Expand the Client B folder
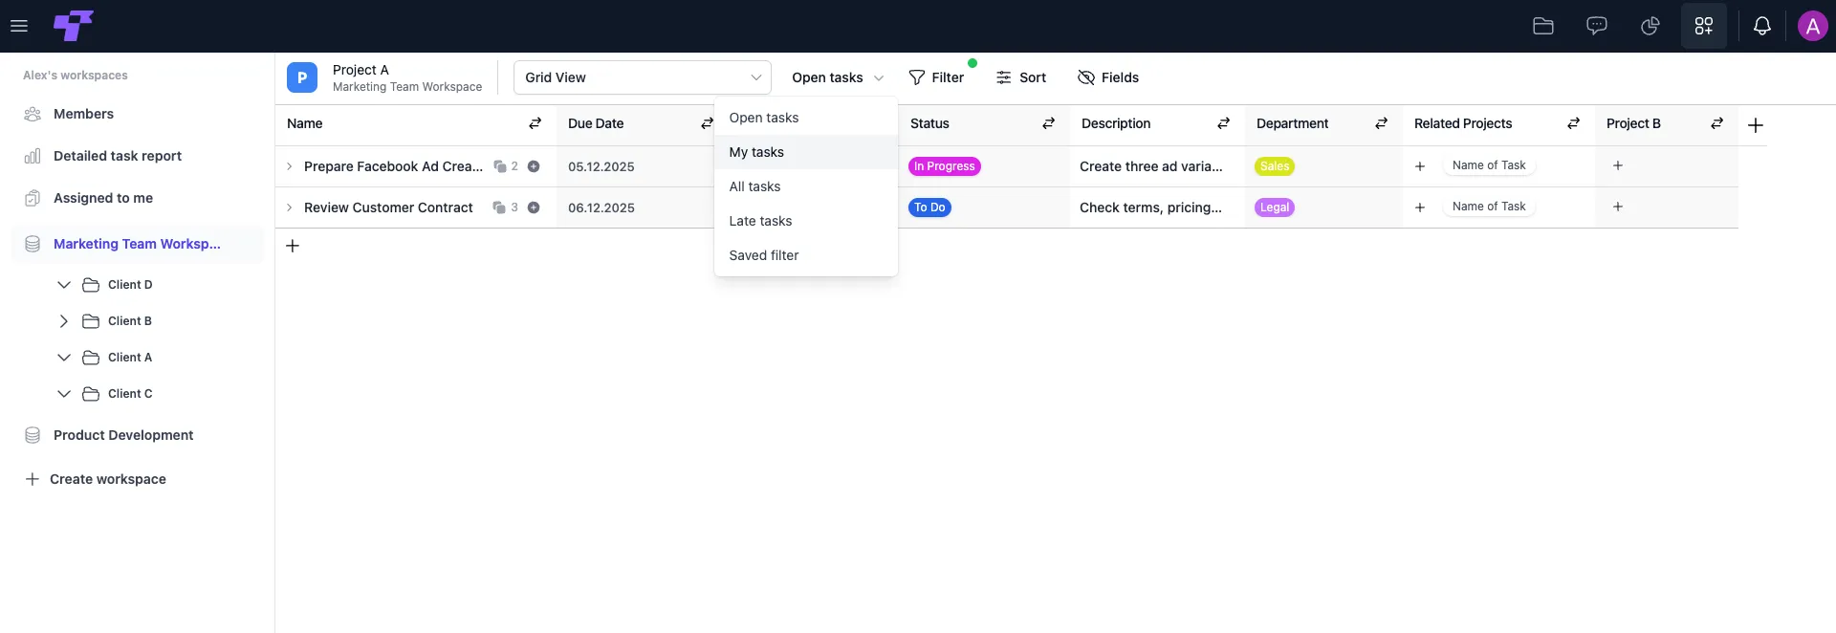The image size is (1836, 633). point(64,321)
